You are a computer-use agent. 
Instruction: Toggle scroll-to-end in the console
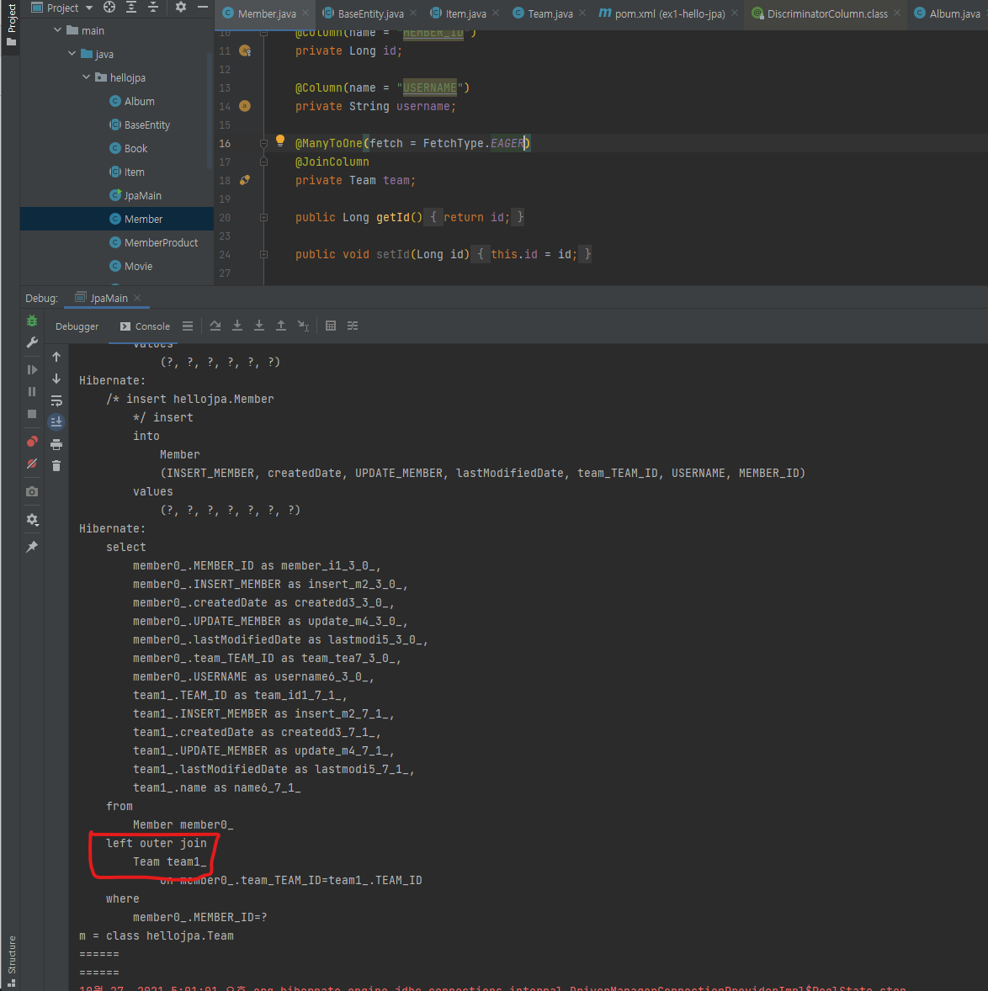pyautogui.click(x=56, y=421)
